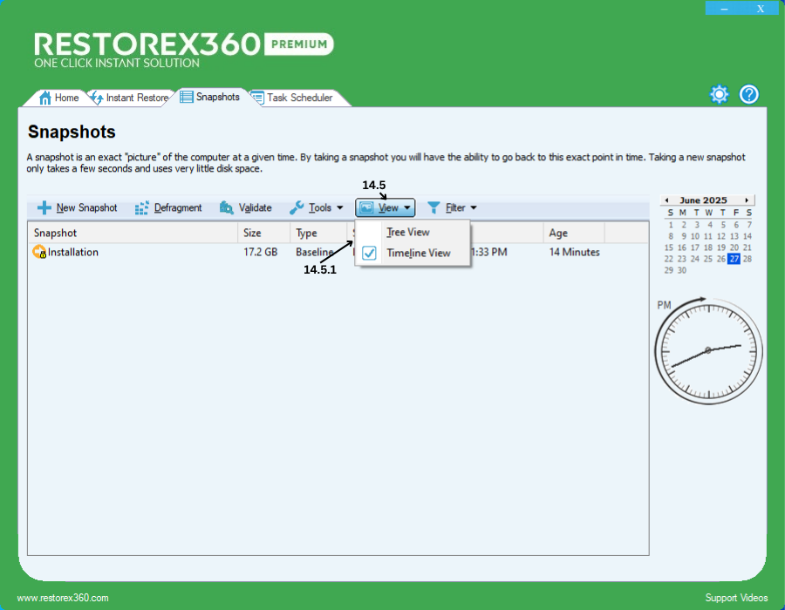Select the Snapshots tab

pos(209,97)
